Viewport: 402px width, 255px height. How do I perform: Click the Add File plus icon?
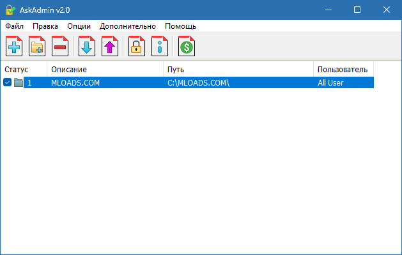click(x=14, y=46)
